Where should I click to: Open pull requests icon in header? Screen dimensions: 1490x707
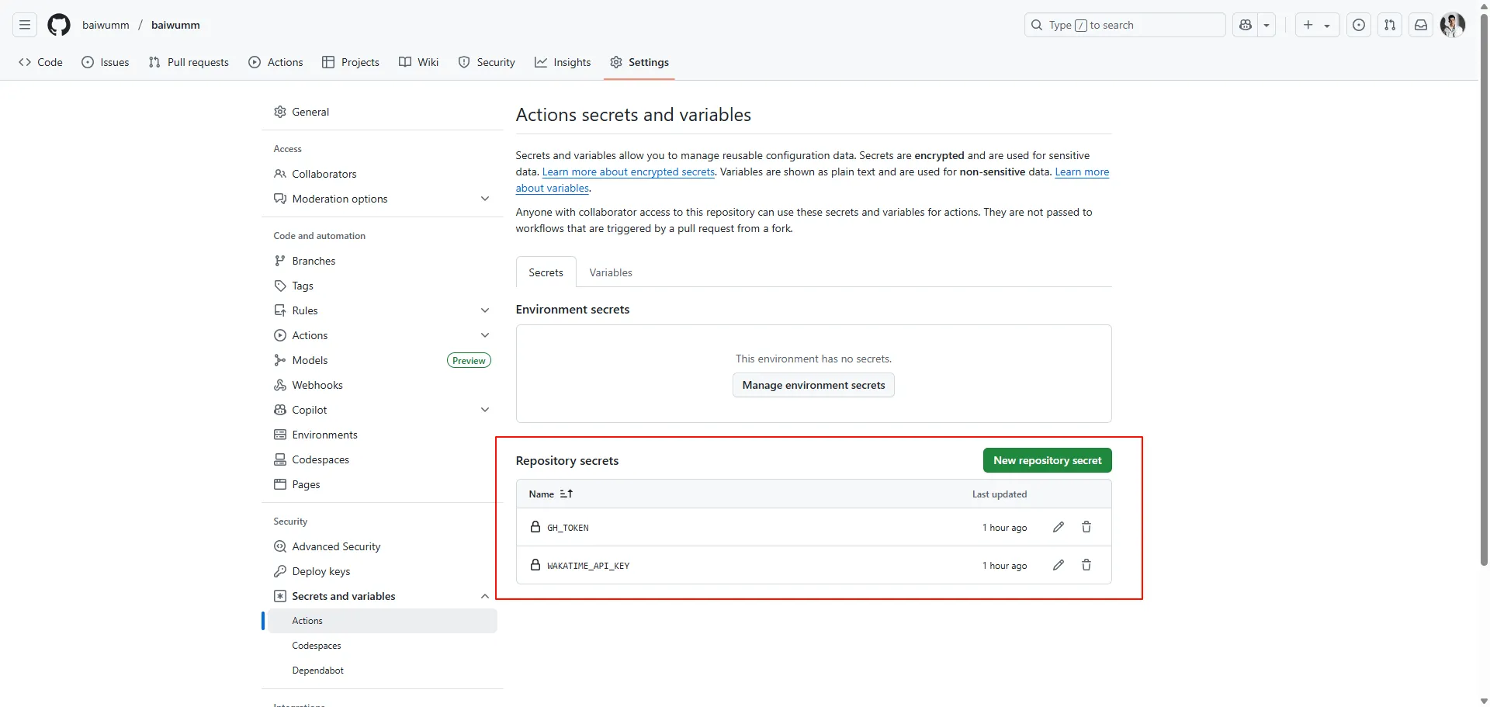pos(1390,25)
